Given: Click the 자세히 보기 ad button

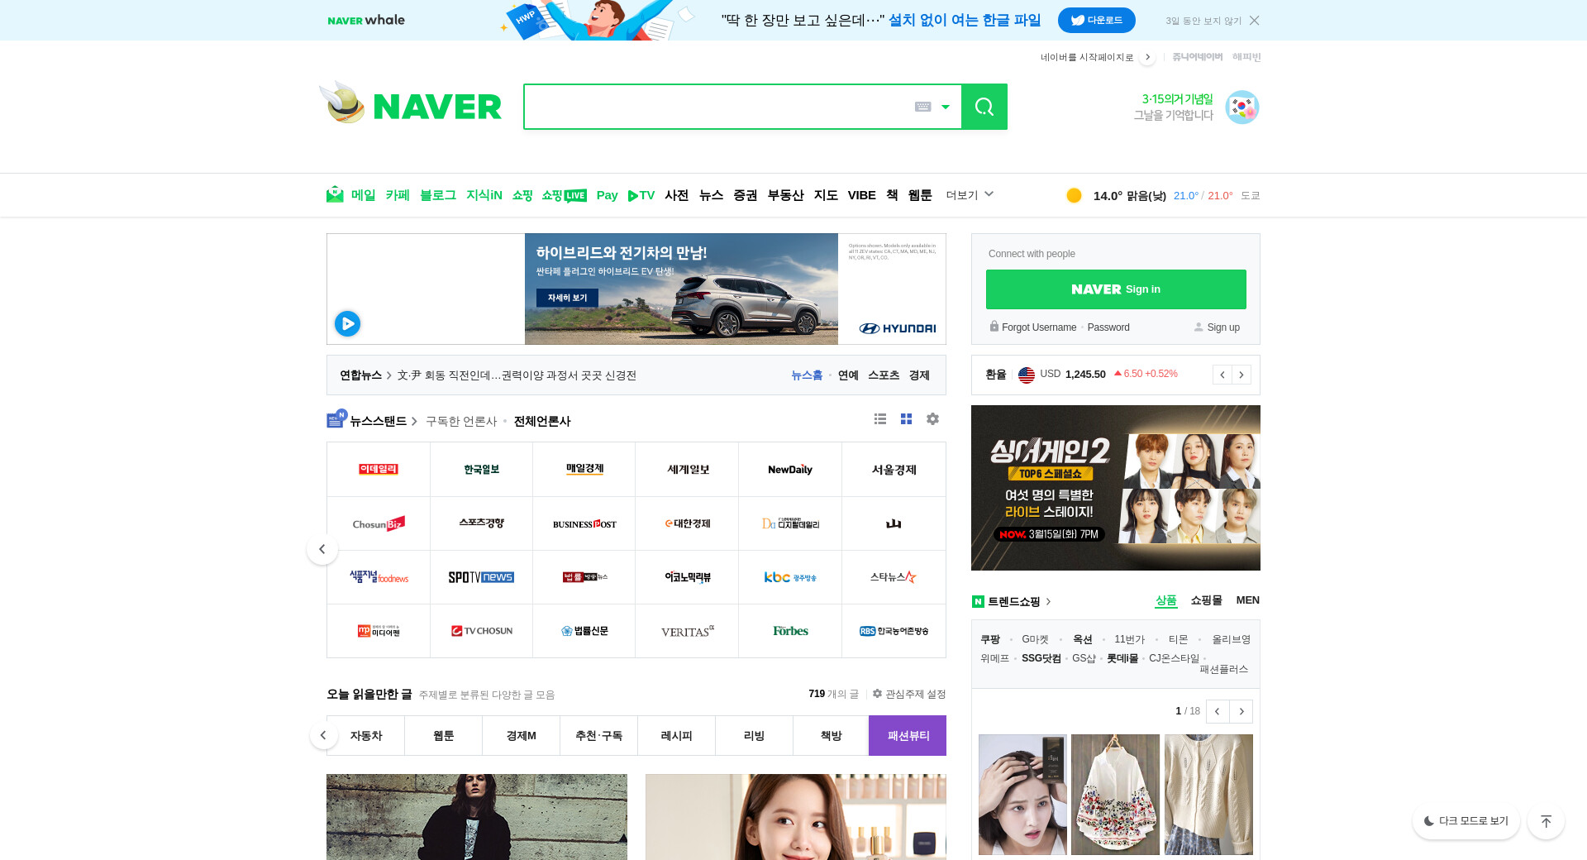Looking at the screenshot, I should click(567, 298).
